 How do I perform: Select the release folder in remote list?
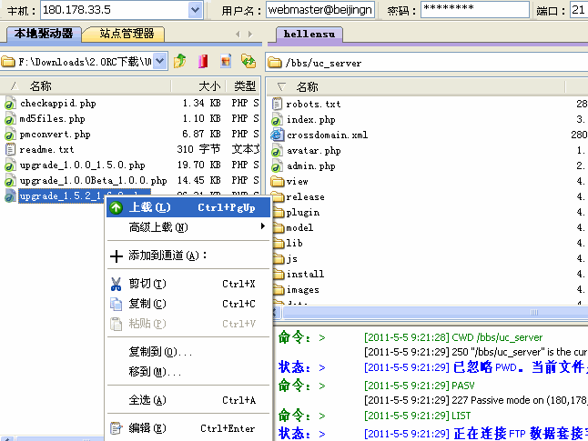[305, 197]
